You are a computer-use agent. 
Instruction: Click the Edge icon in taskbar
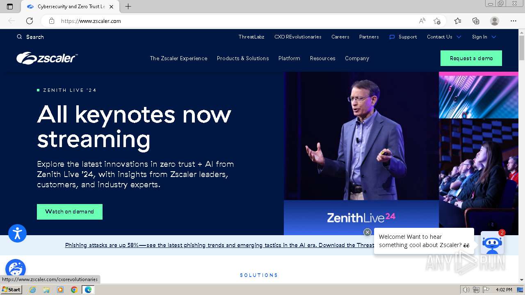pyautogui.click(x=88, y=290)
